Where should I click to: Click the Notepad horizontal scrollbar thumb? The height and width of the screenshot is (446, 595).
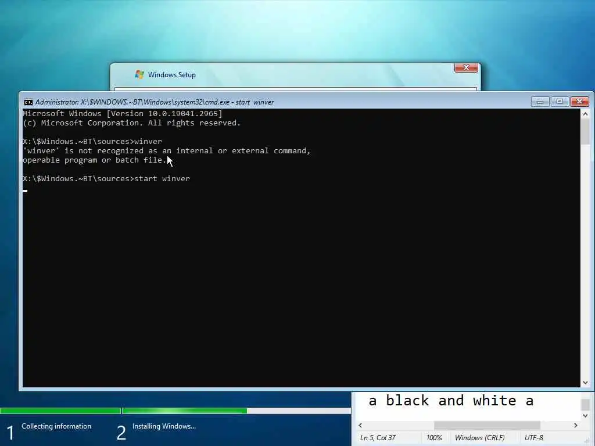point(487,425)
